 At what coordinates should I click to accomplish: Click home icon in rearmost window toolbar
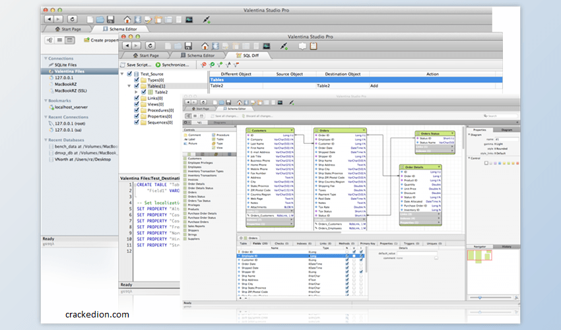[127, 19]
